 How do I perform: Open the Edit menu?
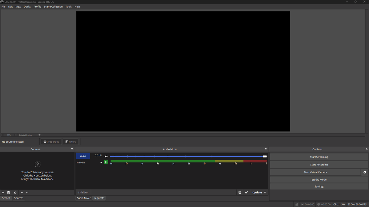click(x=10, y=6)
